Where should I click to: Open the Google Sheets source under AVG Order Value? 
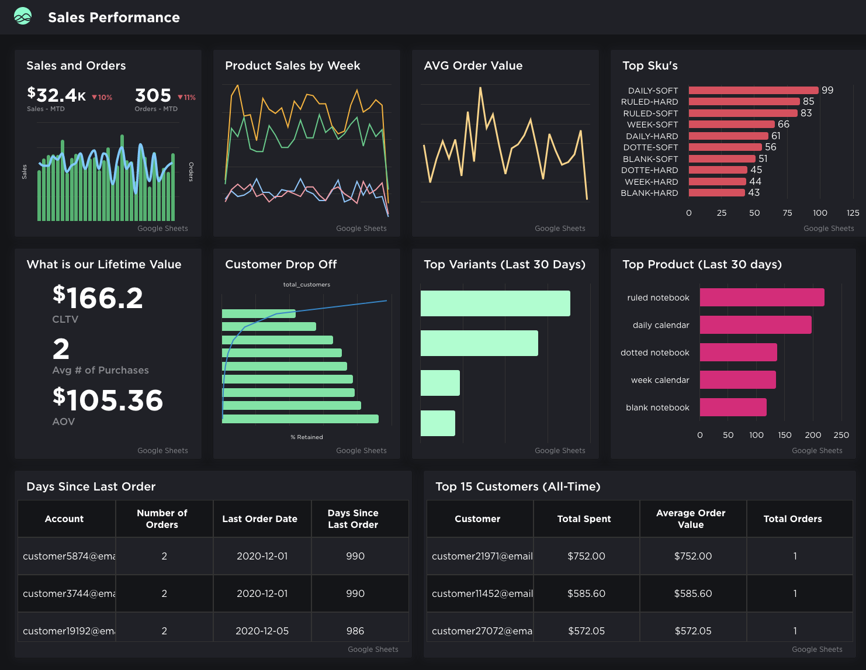(560, 229)
